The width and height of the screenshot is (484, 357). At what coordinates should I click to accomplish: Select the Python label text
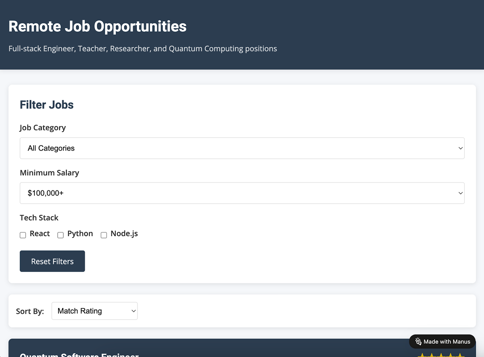80,234
